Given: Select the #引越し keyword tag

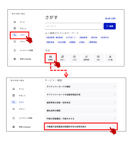Looking at the screenshot, I should pyautogui.click(x=82, y=42).
